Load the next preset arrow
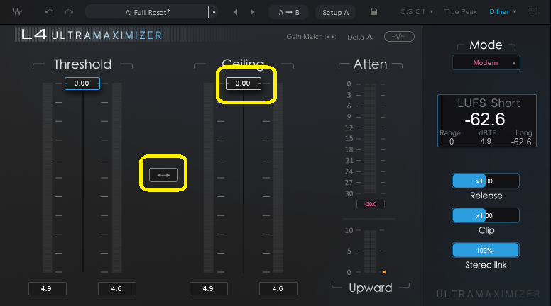This screenshot has height=306, width=551. [x=252, y=12]
